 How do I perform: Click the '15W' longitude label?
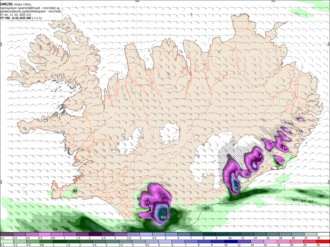pos(273,1)
